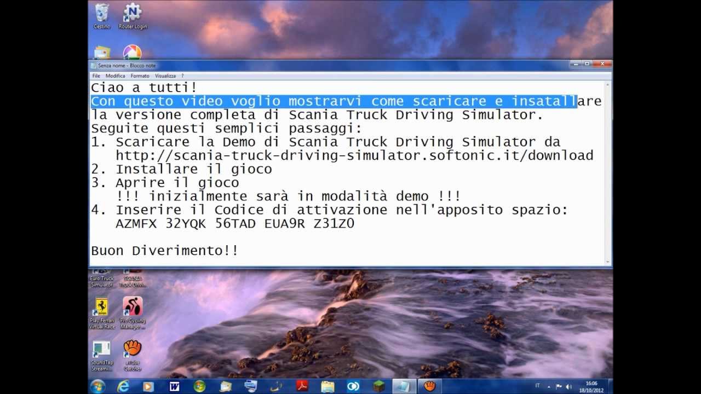Open the Visualizza menu in Notepad
Image resolution: width=701 pixels, height=394 pixels.
165,76
